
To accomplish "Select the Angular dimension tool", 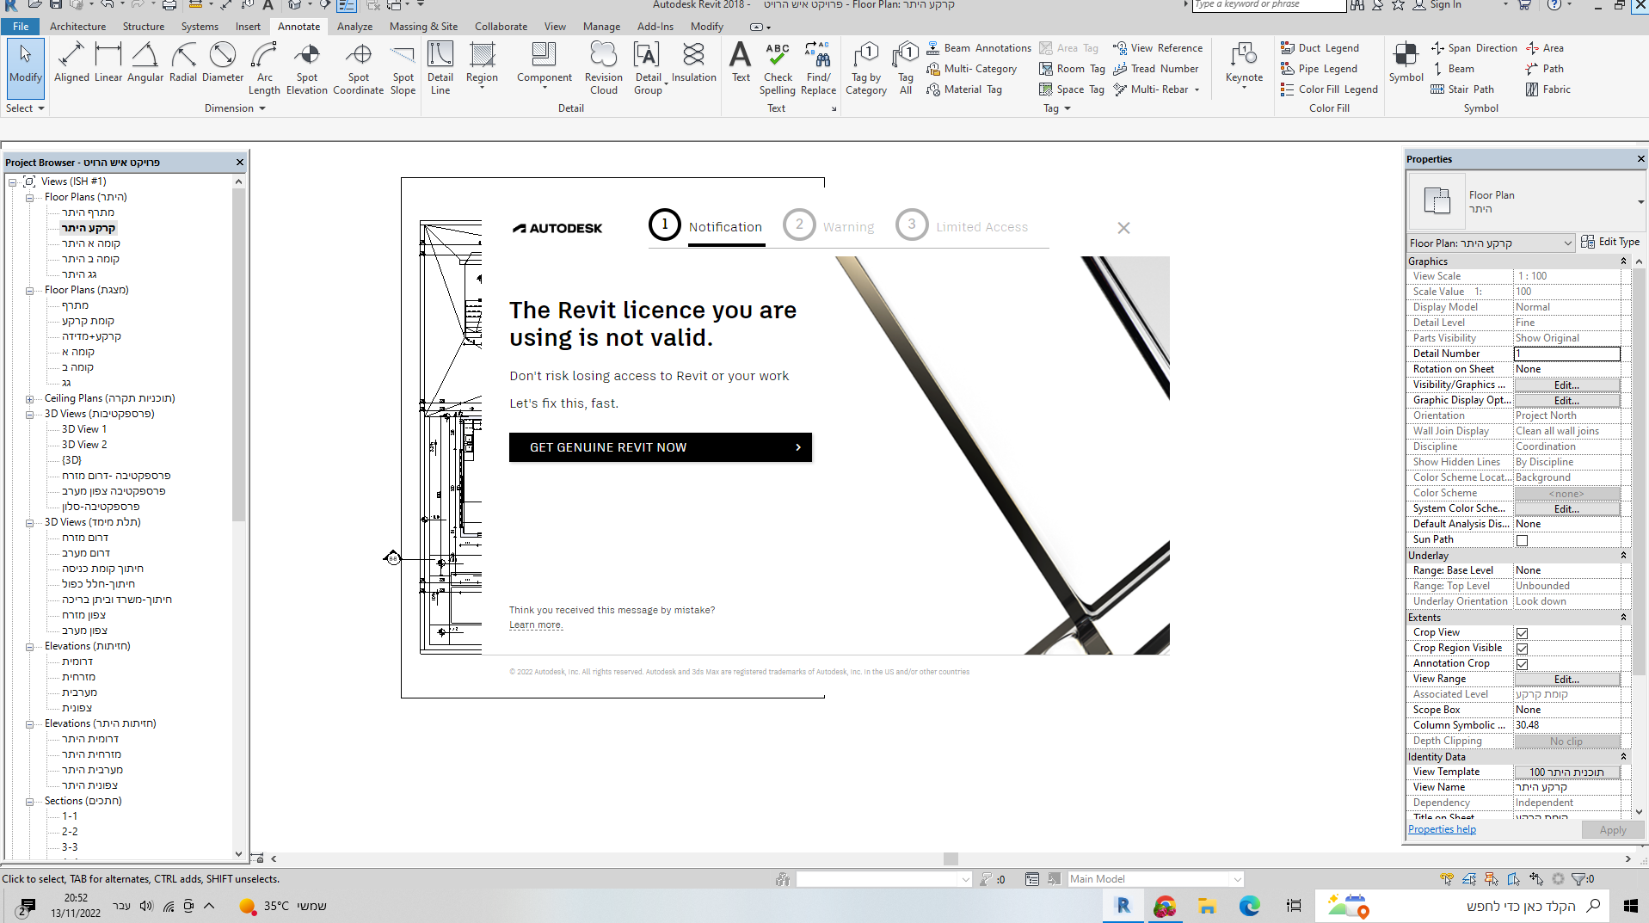I will [x=145, y=64].
